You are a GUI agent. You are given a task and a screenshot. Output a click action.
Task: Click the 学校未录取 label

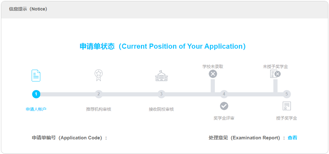pyautogui.click(x=213, y=66)
